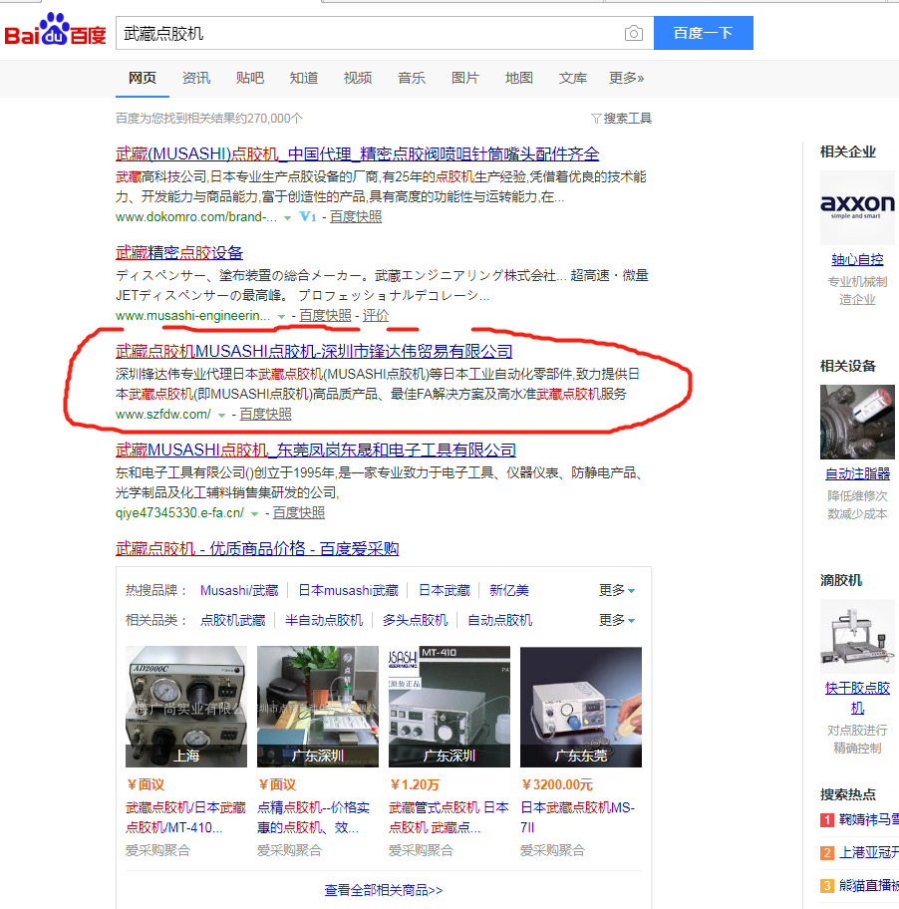Switch to the 音乐 tab
This screenshot has height=909, width=899.
tap(412, 78)
